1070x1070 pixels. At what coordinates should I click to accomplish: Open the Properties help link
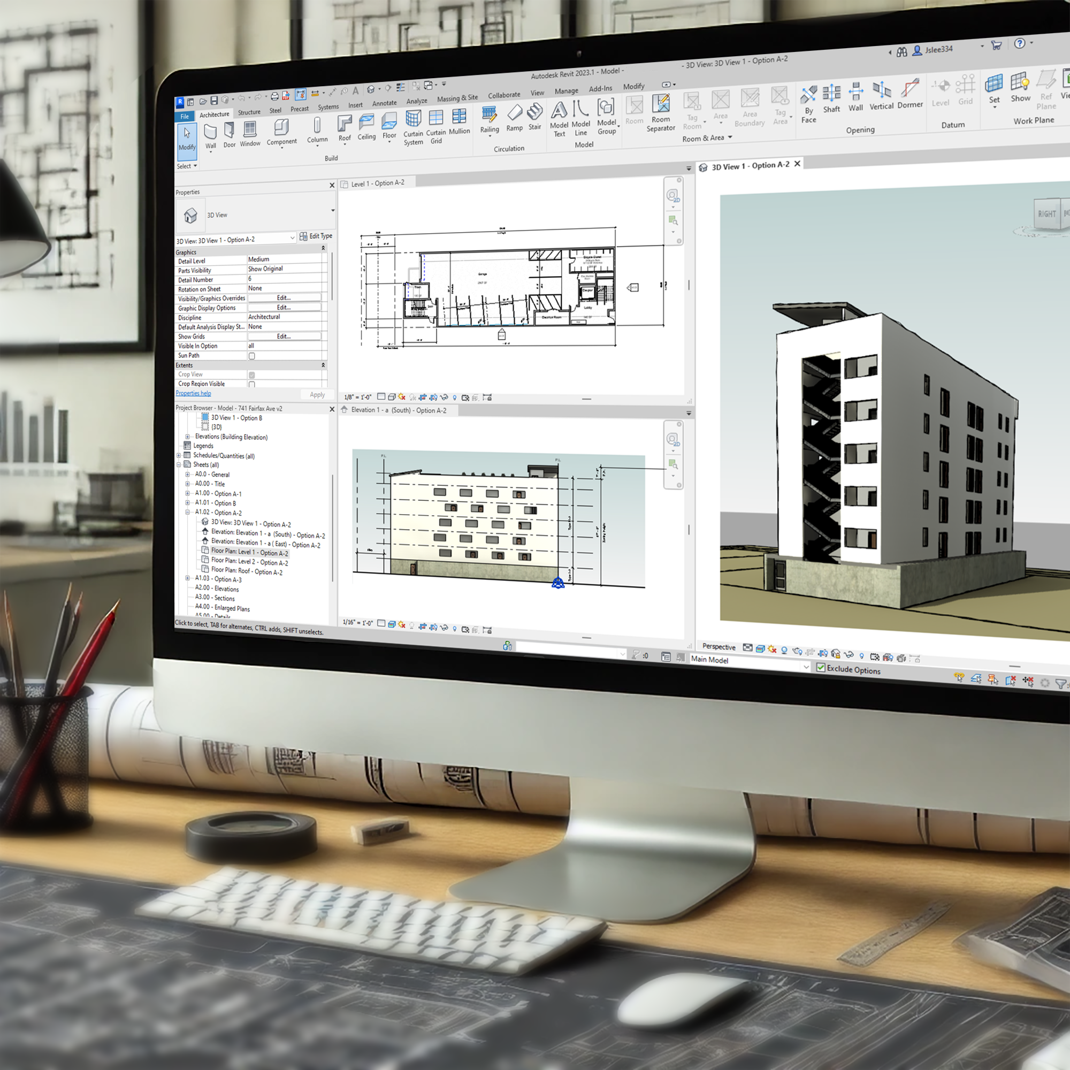click(193, 393)
